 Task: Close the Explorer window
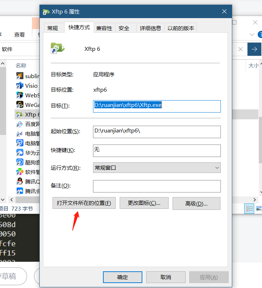click(x=255, y=22)
